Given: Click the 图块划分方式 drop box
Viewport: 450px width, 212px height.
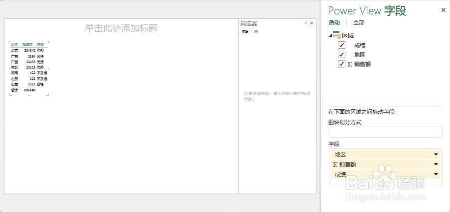Looking at the screenshot, I should point(386,132).
